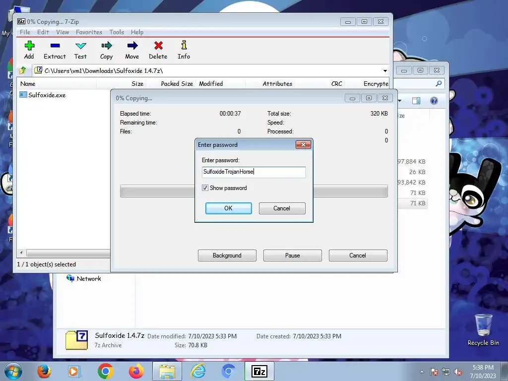Click the Sulfoxide 1.4.7z archive thumbnail in details pane
The image size is (508, 381).
click(77, 340)
